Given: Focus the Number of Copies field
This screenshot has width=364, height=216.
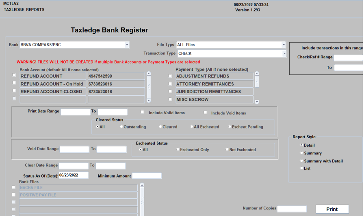Looking at the screenshot, I should click(x=292, y=209).
